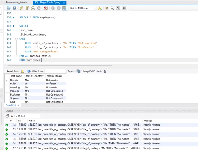198x150 pixels.
Task: Select output log entry number 16
Action: 101,144
